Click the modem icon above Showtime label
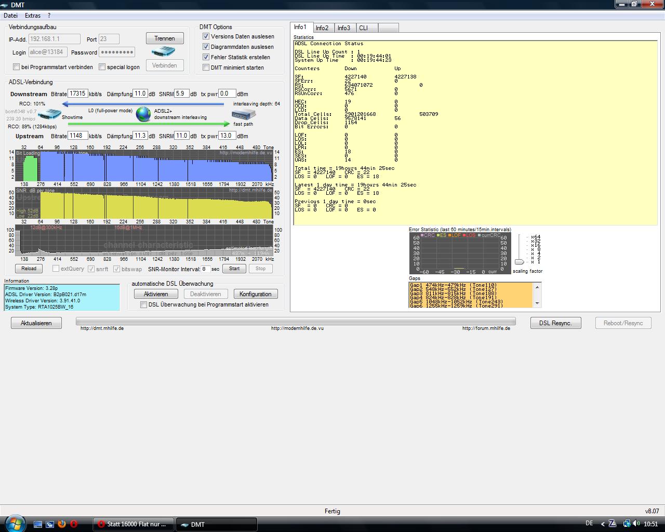 click(x=50, y=114)
